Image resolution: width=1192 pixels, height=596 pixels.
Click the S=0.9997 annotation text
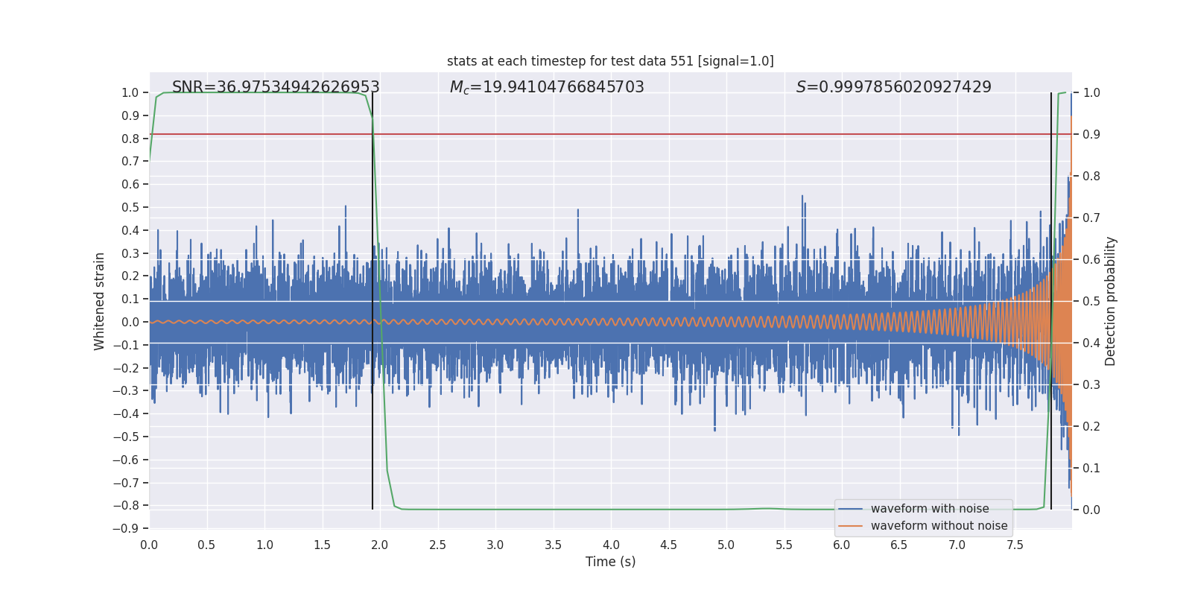coord(893,87)
